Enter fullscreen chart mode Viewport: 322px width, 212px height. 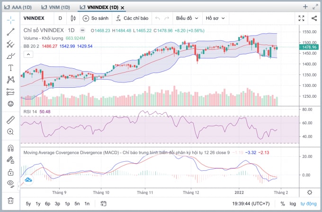(301, 18)
